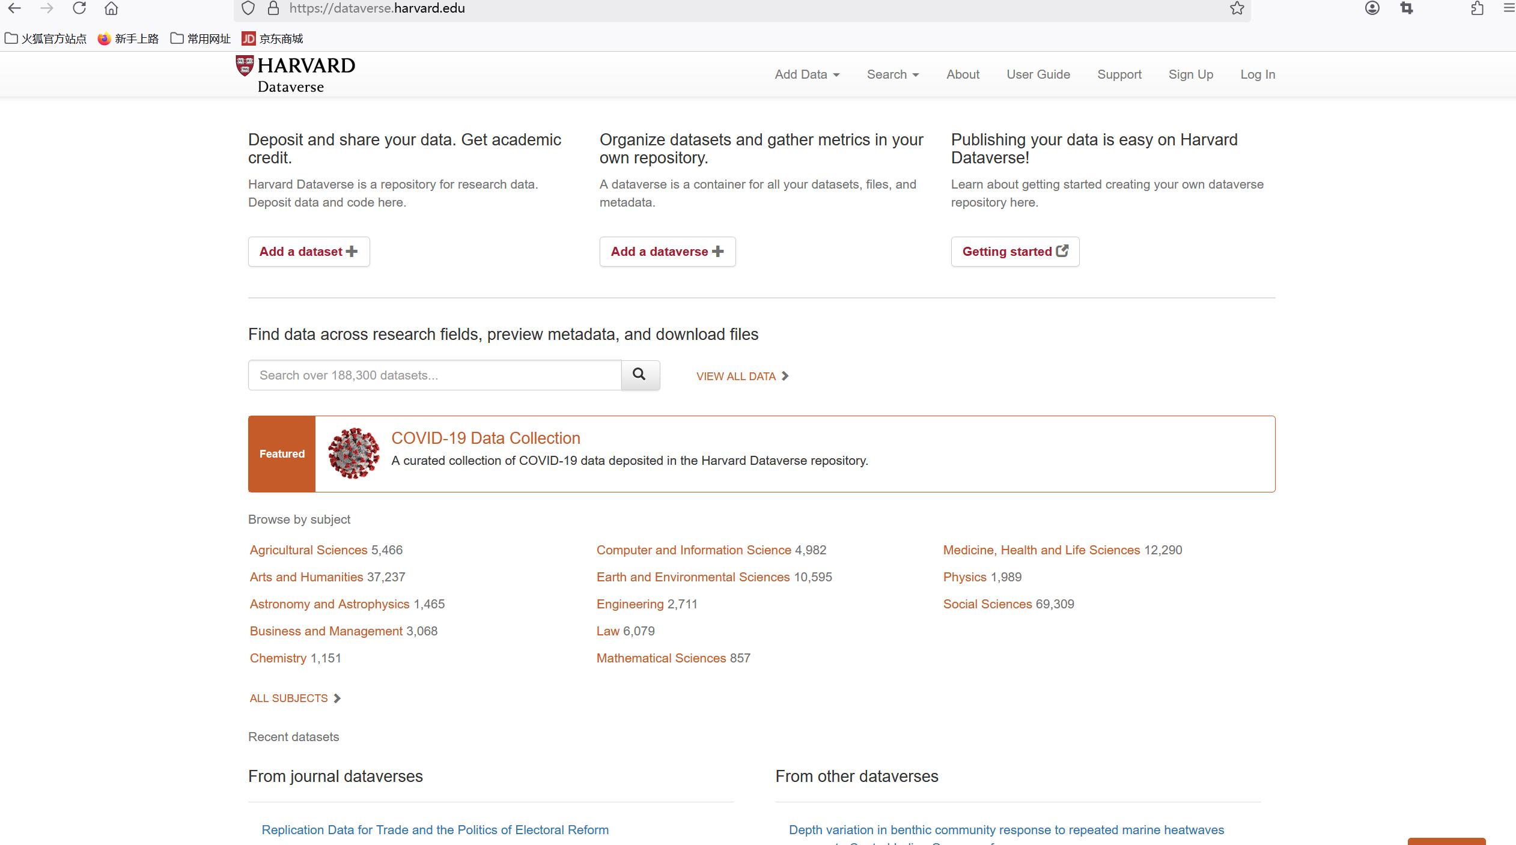This screenshot has width=1516, height=845.
Task: Click the magnifier search button
Action: [x=641, y=375]
